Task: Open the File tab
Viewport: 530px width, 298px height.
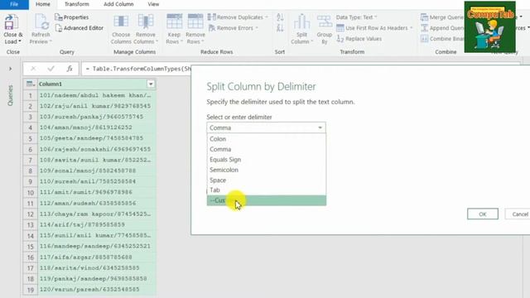Action: coord(14,4)
